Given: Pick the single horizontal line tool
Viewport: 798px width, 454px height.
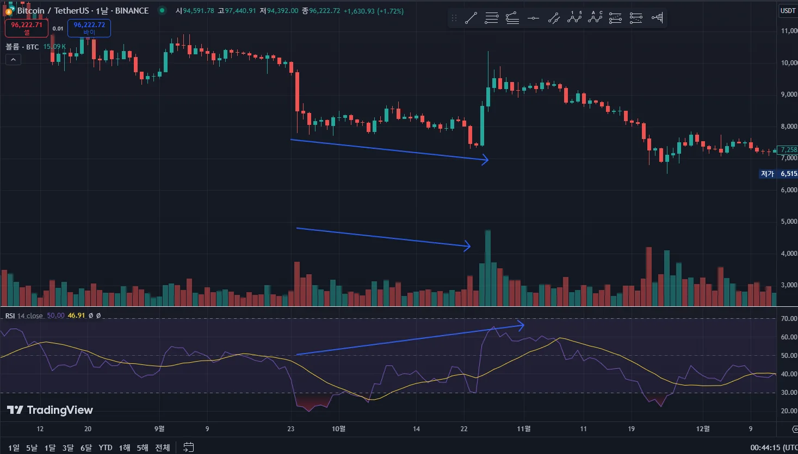Looking at the screenshot, I should point(533,18).
